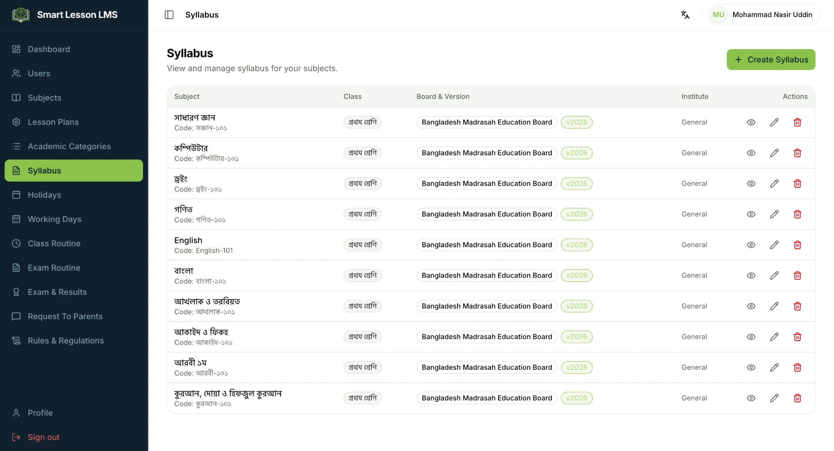
Task: Select Academic Categories in sidebar
Action: 74,146
